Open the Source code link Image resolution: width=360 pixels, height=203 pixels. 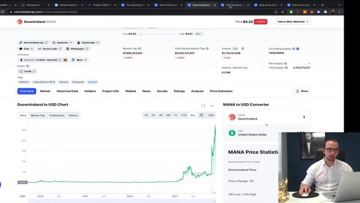coord(49,49)
